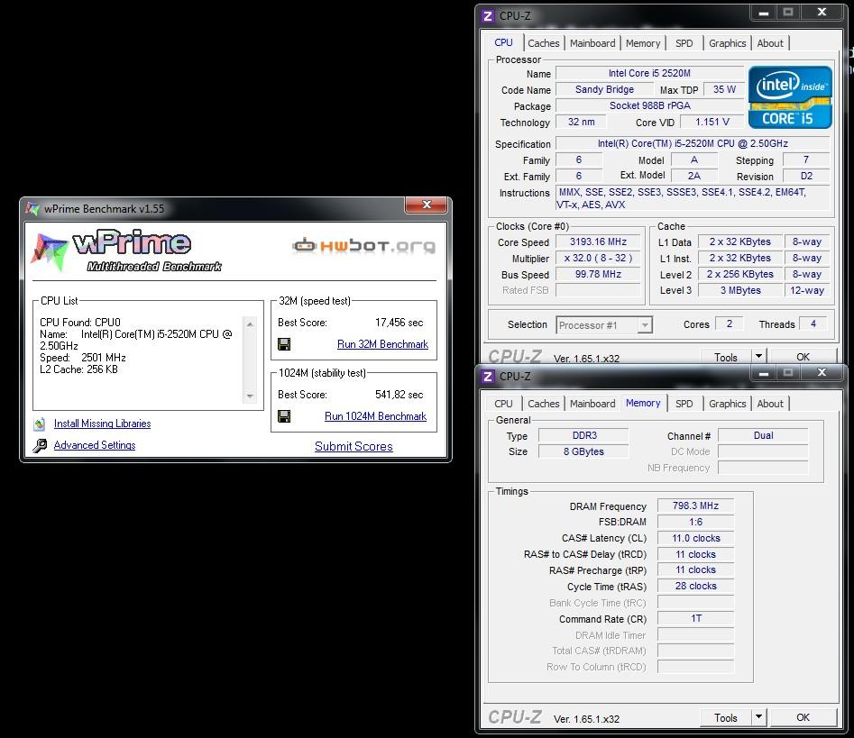Click the memory Type DDR3 value

[x=583, y=435]
